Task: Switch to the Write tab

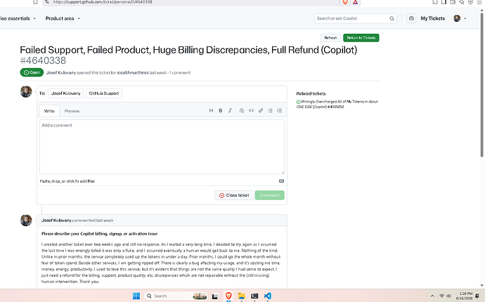Action: point(49,111)
